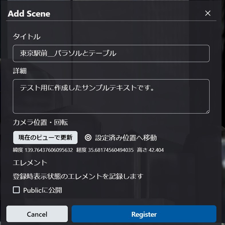Click the タイトル field label

pyautogui.click(x=27, y=37)
